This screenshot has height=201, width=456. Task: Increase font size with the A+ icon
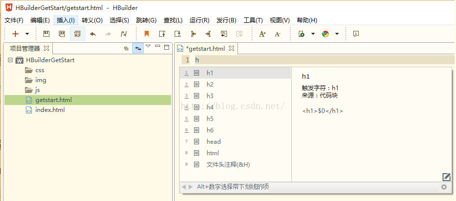click(262, 34)
